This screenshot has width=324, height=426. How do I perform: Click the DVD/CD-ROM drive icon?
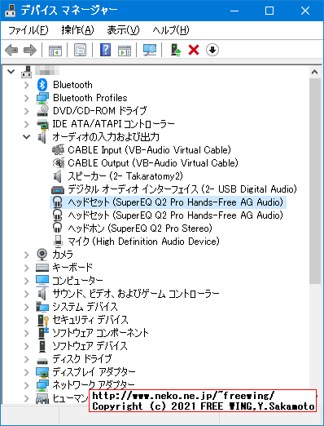[42, 111]
